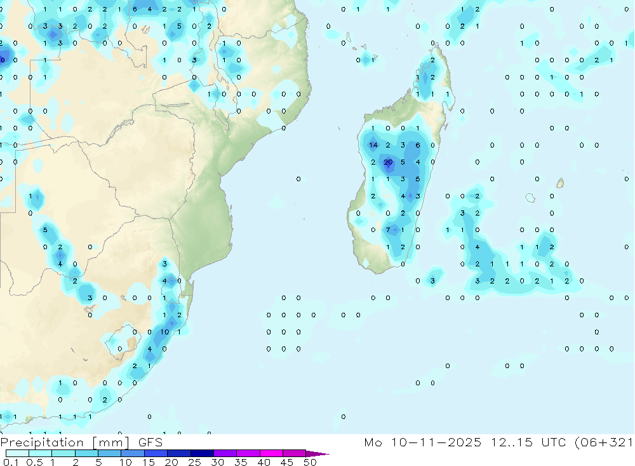This screenshot has width=635, height=466.
Task: Click the '12..15 UTC' time label
Action: [x=528, y=442]
